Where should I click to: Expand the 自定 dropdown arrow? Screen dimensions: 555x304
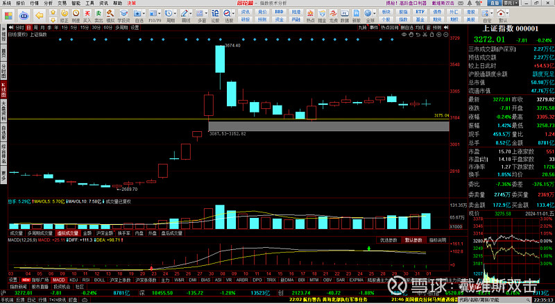492,13
